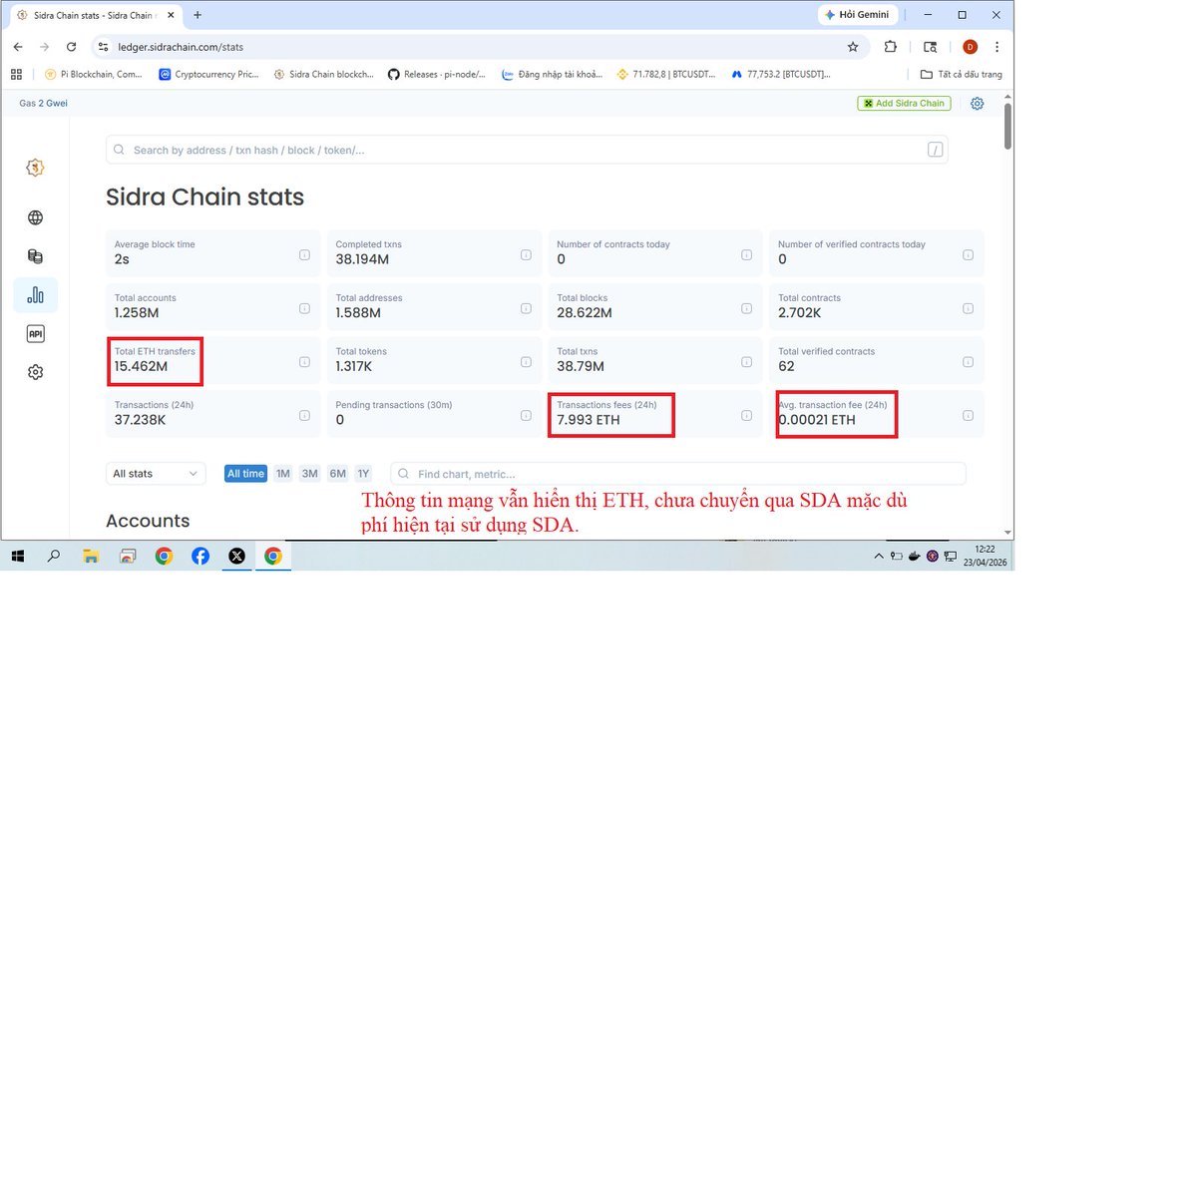This screenshot has height=1190, width=1197.
Task: Click the Add Sidra Chain button
Action: [x=904, y=103]
